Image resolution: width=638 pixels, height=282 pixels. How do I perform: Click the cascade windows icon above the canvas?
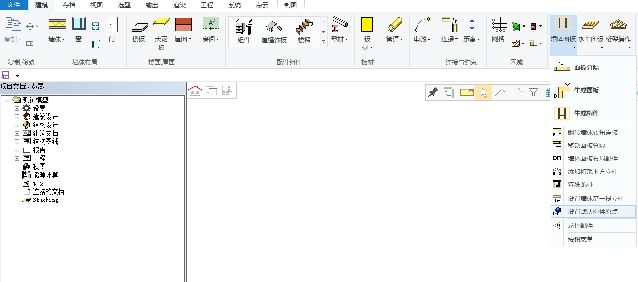click(211, 91)
